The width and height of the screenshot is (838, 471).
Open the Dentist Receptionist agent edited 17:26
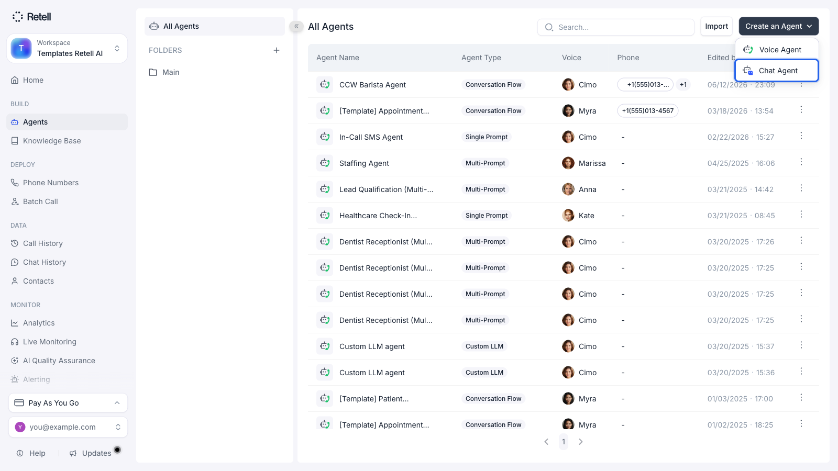(x=386, y=242)
